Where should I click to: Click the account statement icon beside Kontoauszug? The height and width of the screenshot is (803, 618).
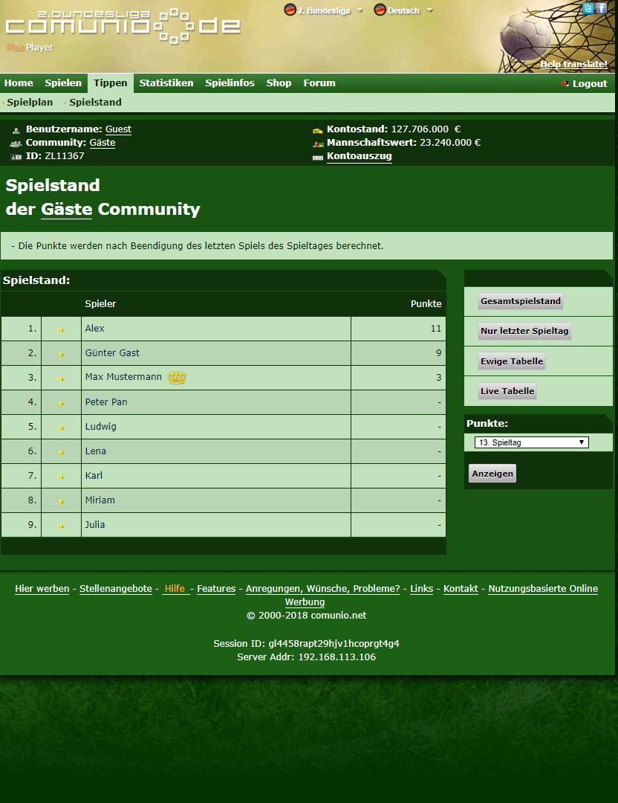click(317, 157)
